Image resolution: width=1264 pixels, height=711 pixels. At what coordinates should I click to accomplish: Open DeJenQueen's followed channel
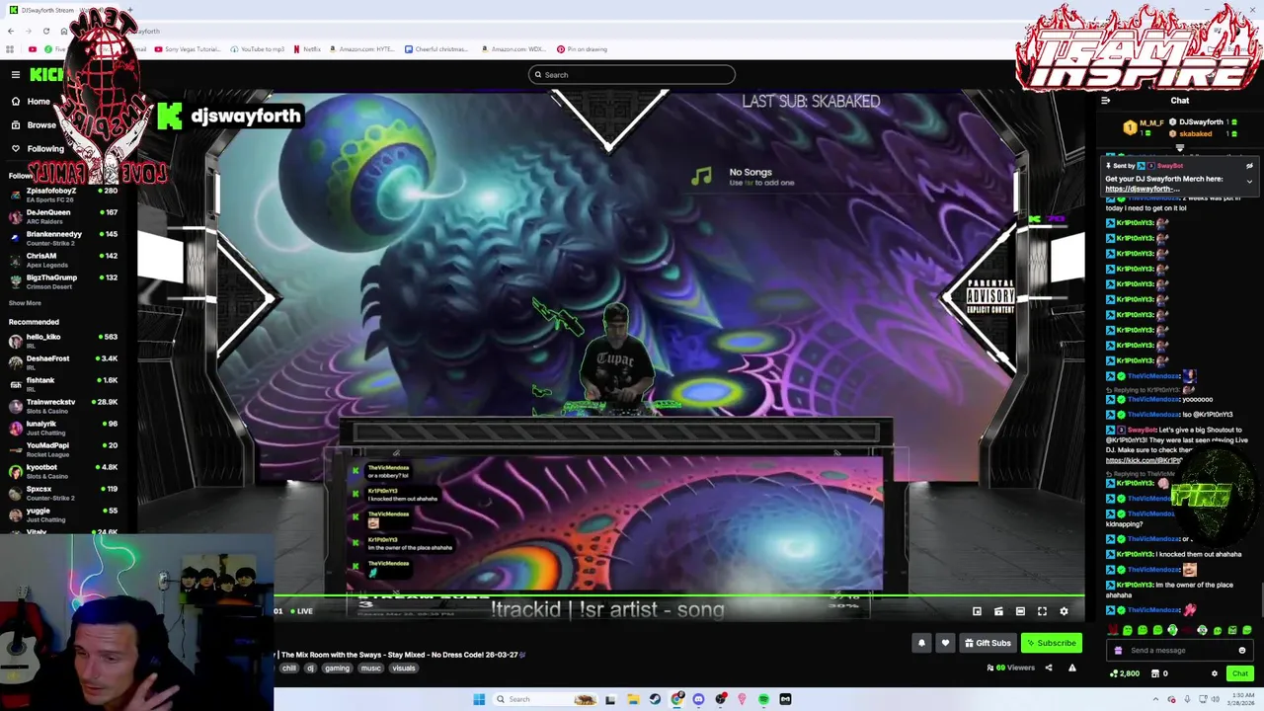(64, 216)
